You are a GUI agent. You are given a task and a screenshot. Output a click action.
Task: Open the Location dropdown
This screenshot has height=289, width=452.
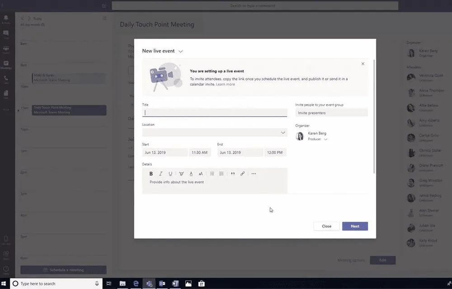click(283, 133)
